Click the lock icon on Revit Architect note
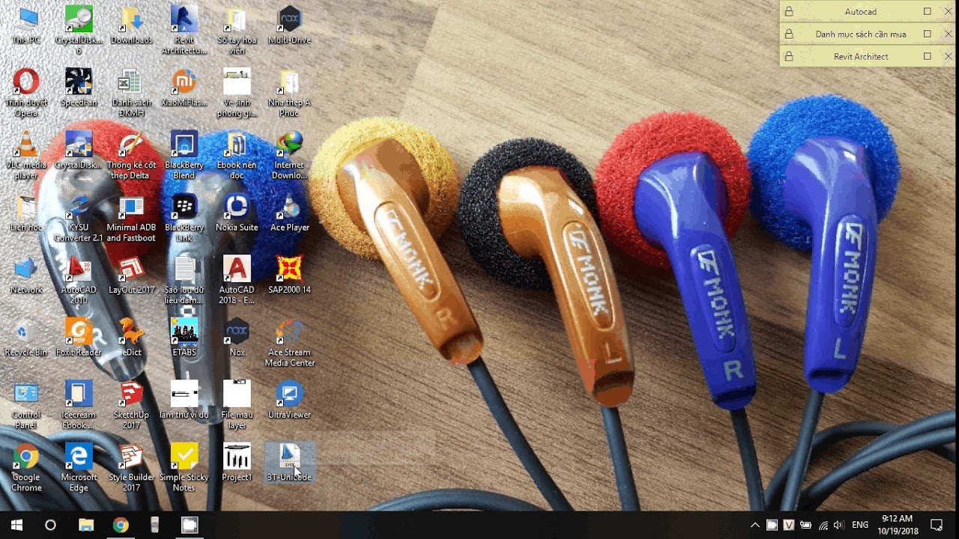The height and width of the screenshot is (539, 959). (x=789, y=56)
